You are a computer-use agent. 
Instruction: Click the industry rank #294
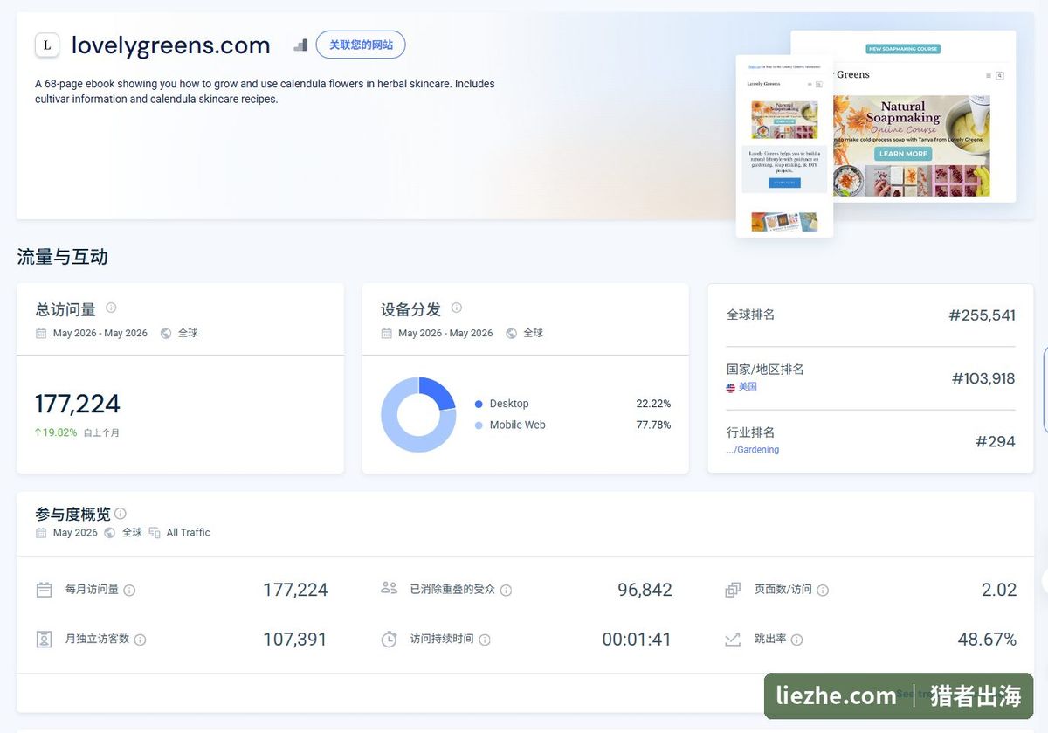coord(996,441)
